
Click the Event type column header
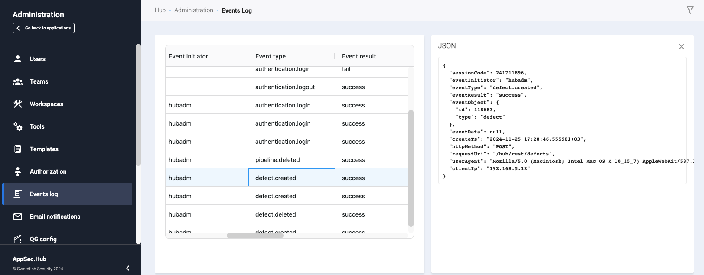point(271,56)
